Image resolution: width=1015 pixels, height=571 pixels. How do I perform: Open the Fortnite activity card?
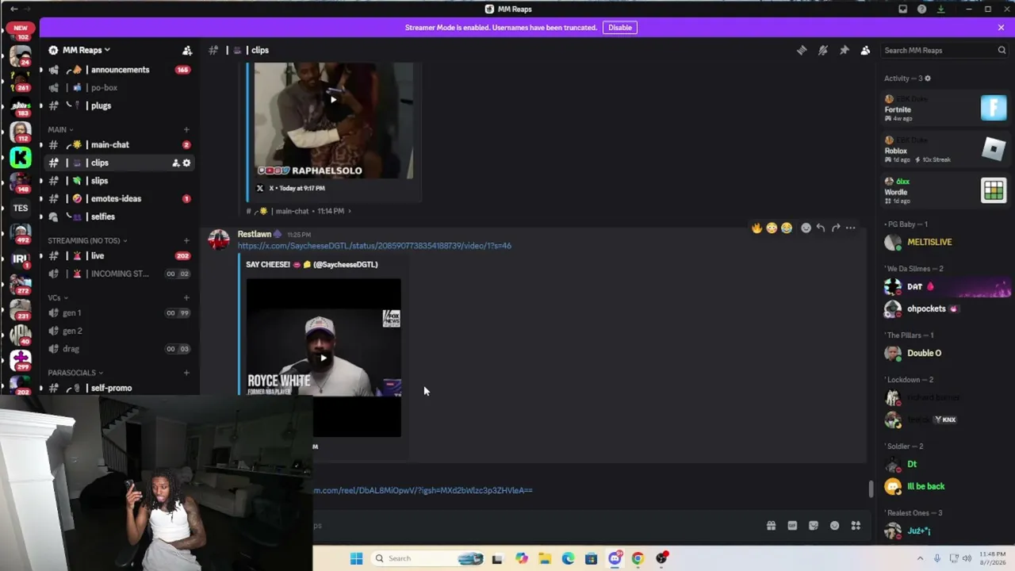(x=946, y=109)
